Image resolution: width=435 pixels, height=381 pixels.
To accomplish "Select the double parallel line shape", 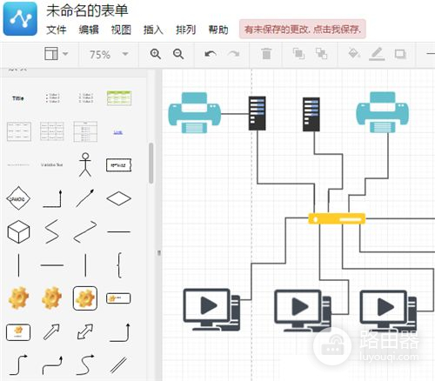I will (118, 364).
